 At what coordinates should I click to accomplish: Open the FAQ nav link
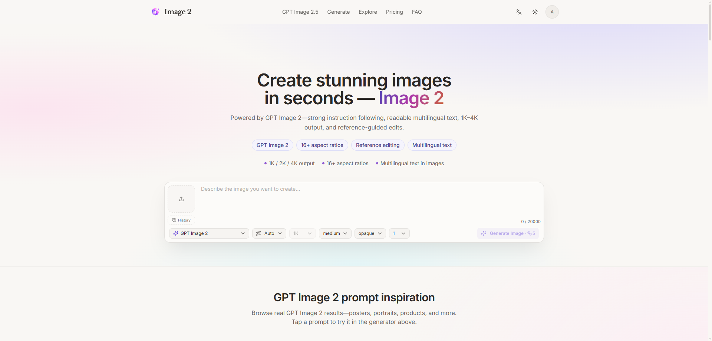pos(417,12)
